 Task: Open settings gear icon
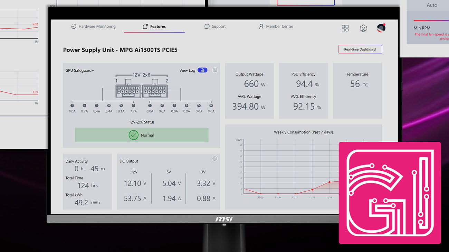(x=363, y=28)
